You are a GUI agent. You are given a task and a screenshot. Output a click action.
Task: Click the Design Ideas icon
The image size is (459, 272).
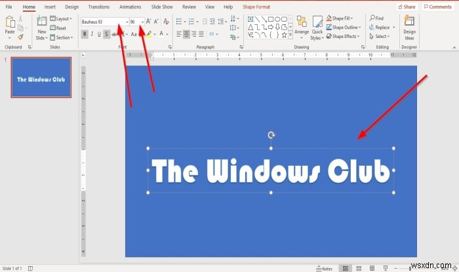point(409,21)
